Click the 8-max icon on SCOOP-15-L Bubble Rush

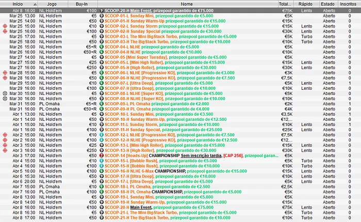pos(102,161)
